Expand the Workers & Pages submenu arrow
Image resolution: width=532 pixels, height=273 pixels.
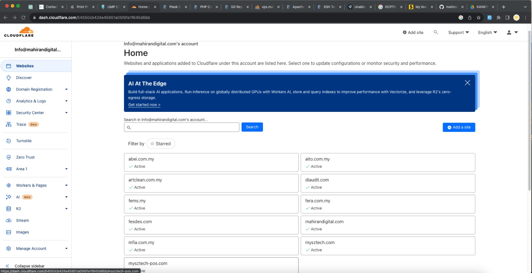(66, 185)
